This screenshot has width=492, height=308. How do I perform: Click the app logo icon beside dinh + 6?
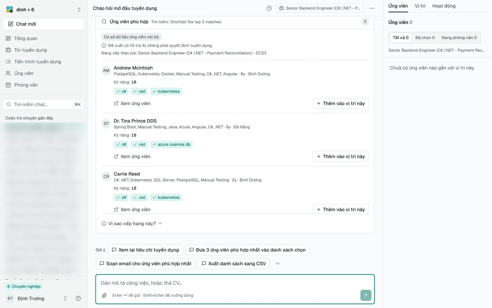[10, 10]
